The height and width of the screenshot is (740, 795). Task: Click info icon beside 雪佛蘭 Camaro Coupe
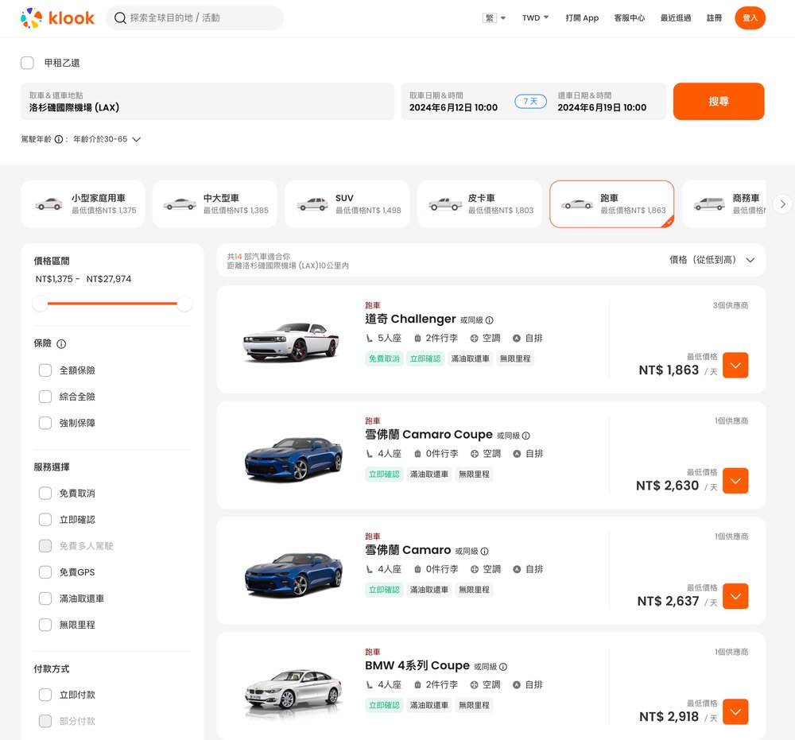coord(526,436)
